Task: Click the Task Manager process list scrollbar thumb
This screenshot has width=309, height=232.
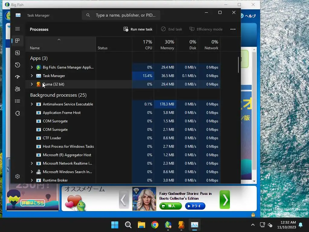Action: (x=238, y=65)
